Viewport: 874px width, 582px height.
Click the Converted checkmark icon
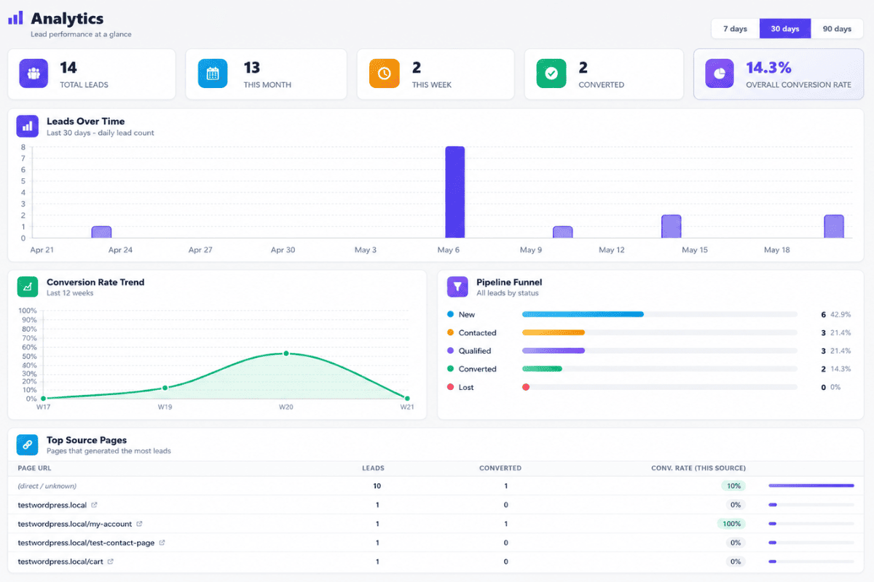click(551, 73)
